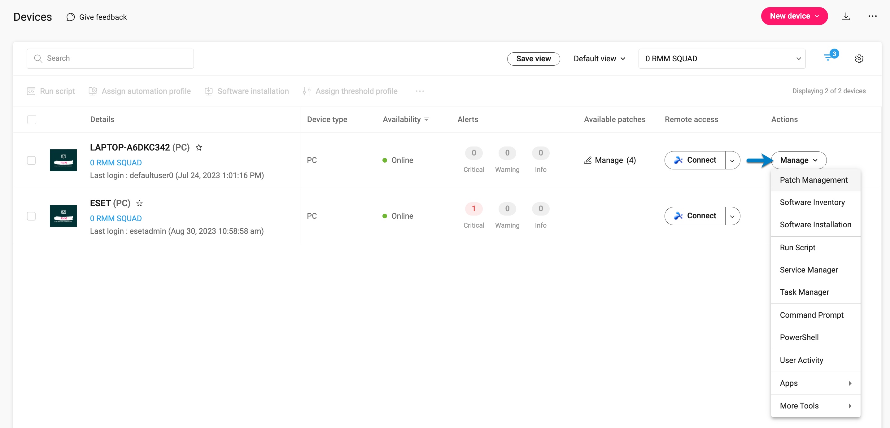Click the Run script toolbar icon
This screenshot has height=428, width=890.
coord(32,91)
